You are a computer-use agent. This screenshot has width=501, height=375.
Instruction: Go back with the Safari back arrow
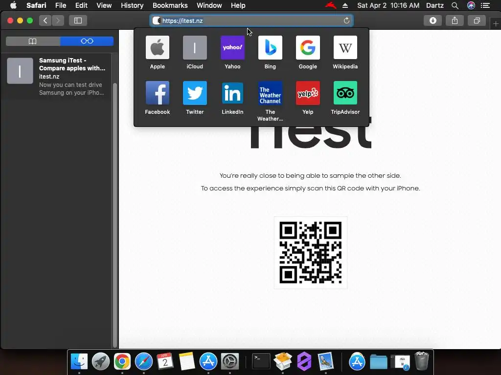click(x=46, y=21)
